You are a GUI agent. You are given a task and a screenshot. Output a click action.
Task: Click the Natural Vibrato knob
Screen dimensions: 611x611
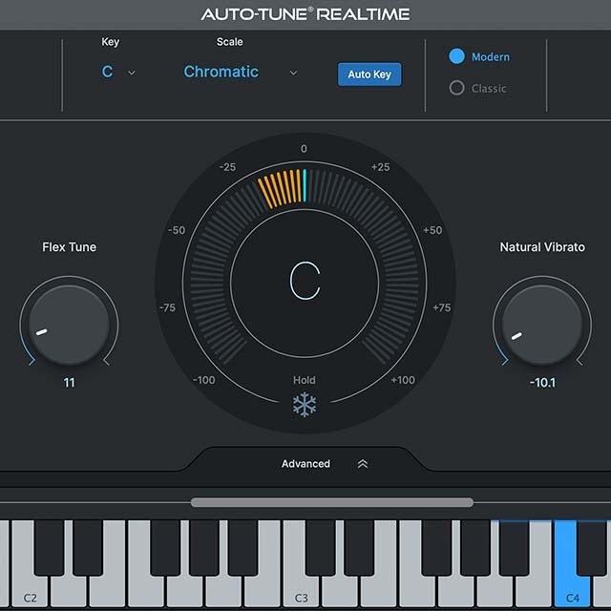tap(541, 325)
